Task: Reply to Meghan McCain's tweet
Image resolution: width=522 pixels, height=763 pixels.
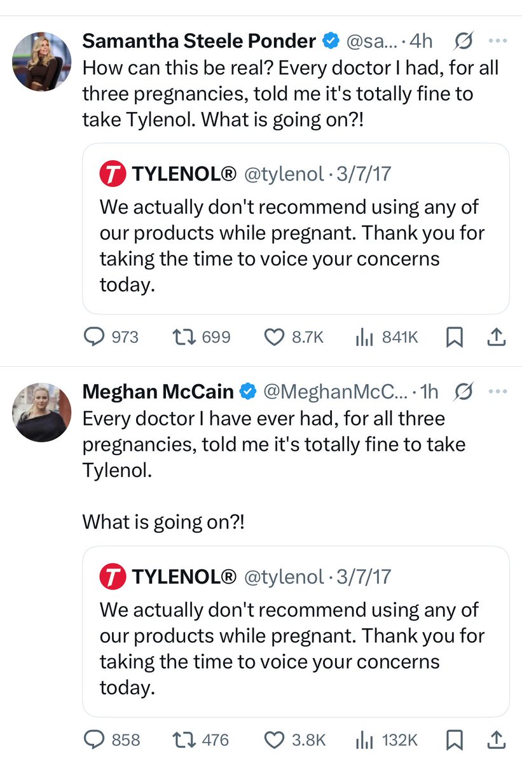Action: tap(95, 739)
